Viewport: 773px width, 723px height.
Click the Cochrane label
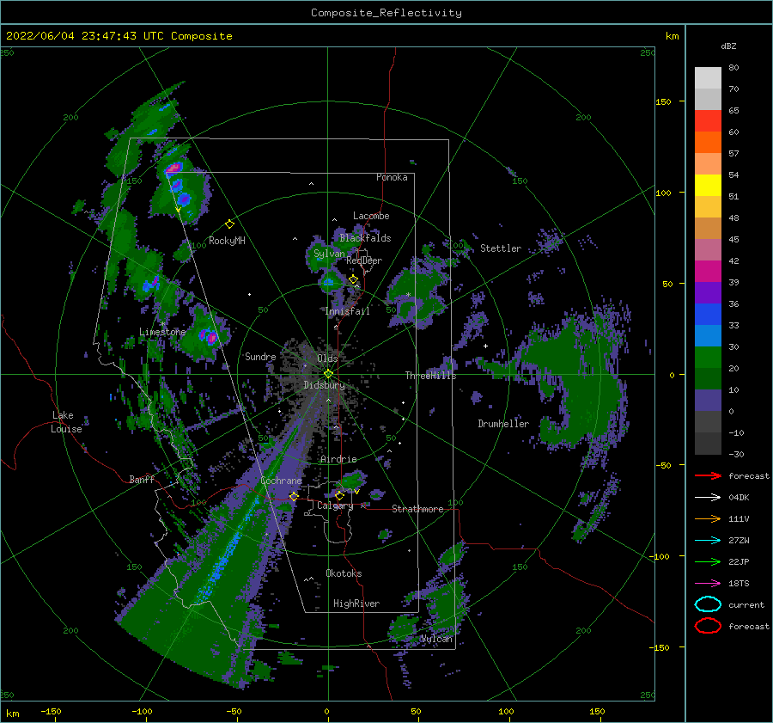[281, 481]
